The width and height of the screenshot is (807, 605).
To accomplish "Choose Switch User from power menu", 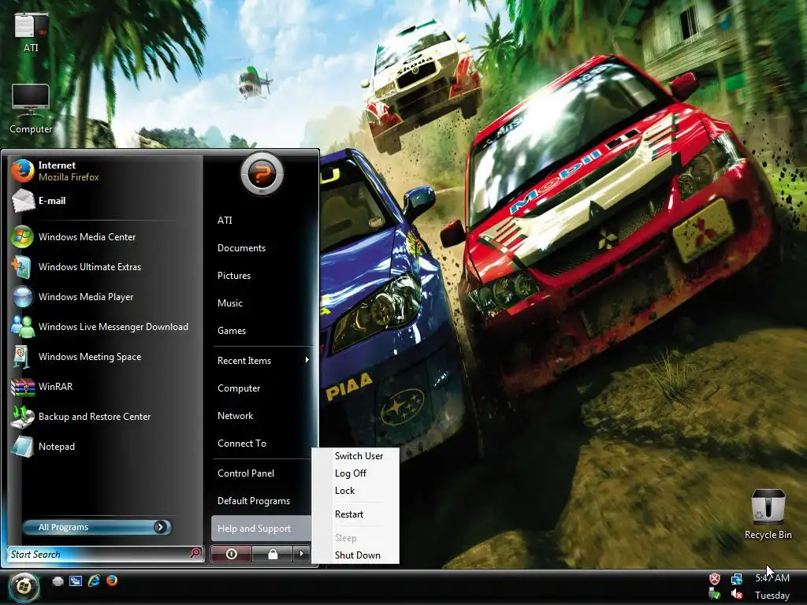I will [x=359, y=456].
